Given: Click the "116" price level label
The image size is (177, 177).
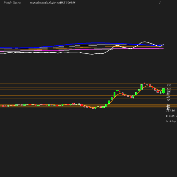Looking at the screenshot, I should [x=169, y=89].
